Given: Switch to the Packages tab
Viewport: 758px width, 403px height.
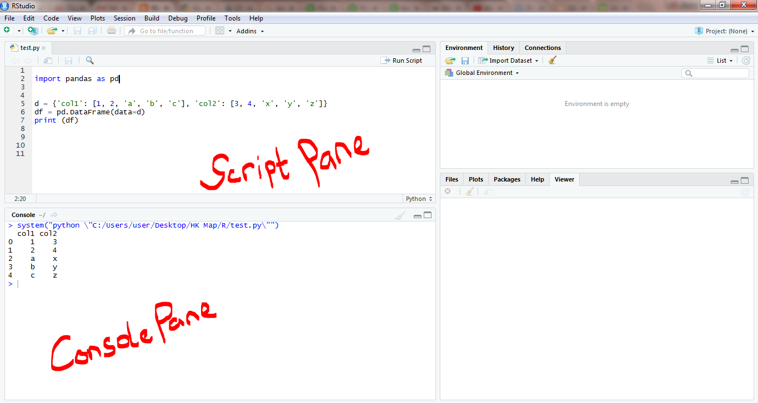Looking at the screenshot, I should point(506,179).
